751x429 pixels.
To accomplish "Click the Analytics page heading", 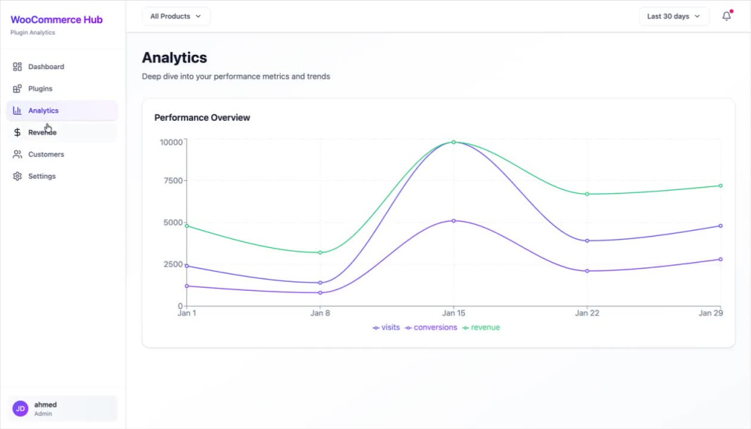I will (174, 58).
